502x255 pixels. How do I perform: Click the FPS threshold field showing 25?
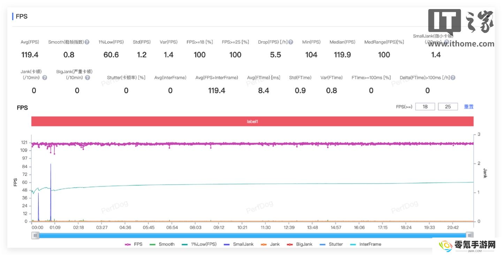click(x=448, y=107)
